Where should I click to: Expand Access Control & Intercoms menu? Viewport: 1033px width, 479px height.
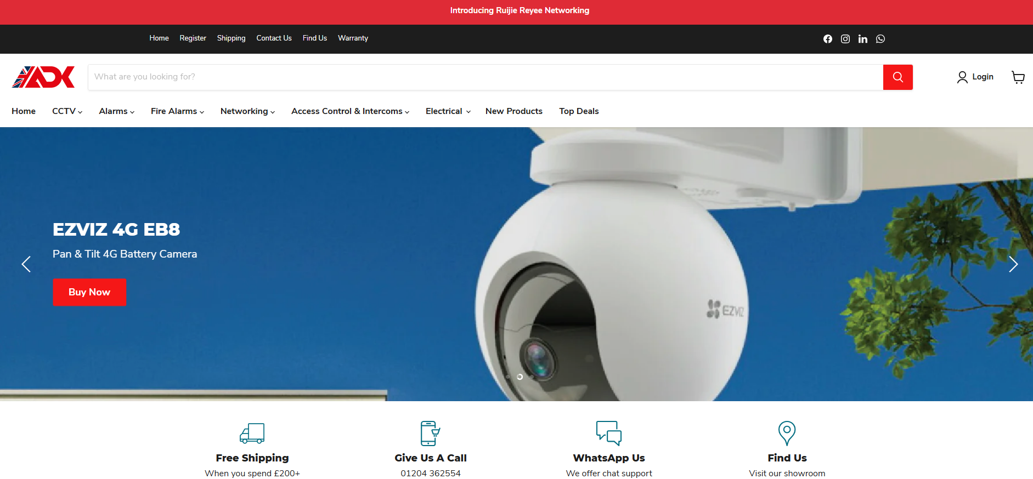(350, 111)
